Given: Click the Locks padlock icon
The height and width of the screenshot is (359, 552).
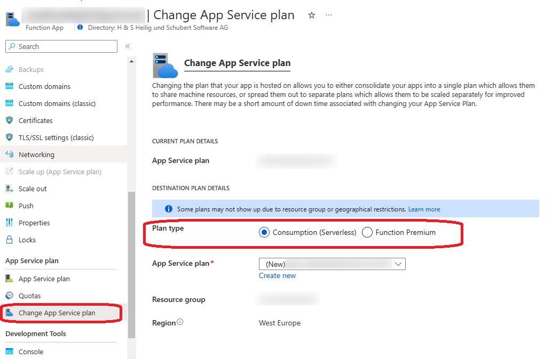Looking at the screenshot, I should coord(10,240).
